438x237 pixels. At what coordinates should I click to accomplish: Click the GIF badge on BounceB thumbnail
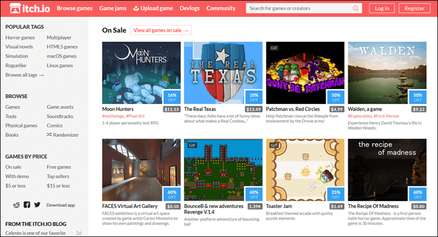point(192,145)
